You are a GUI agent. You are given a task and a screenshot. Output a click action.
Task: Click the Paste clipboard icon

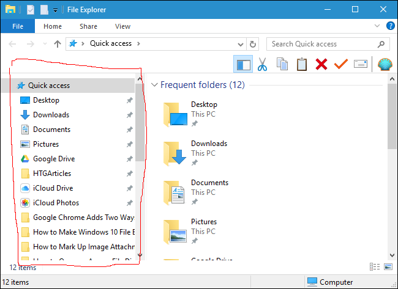302,64
